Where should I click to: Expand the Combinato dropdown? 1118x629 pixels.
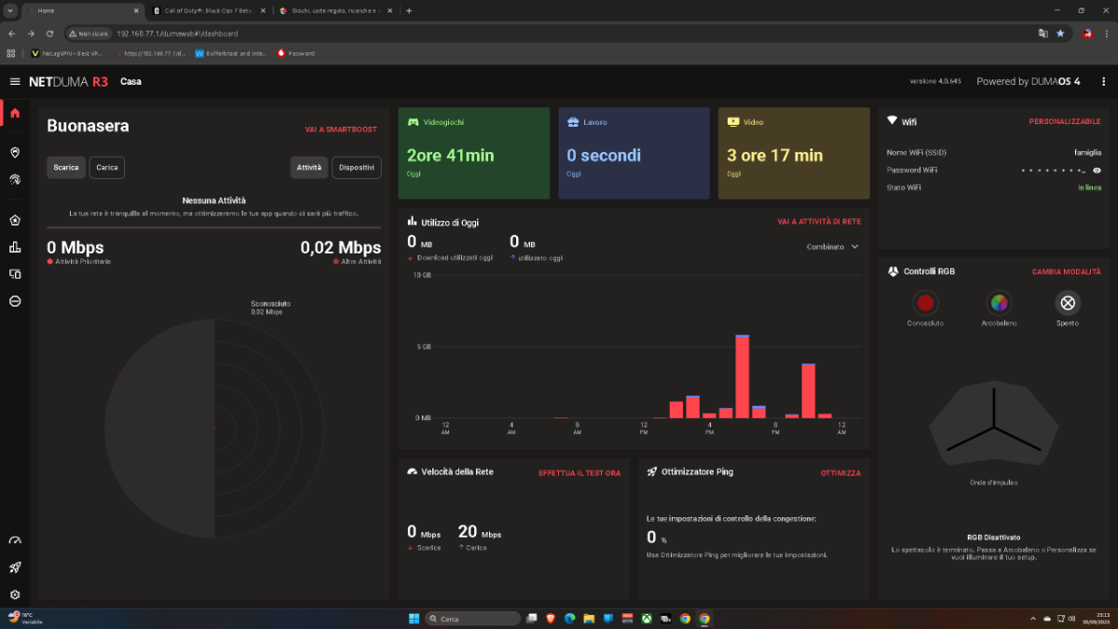click(833, 247)
